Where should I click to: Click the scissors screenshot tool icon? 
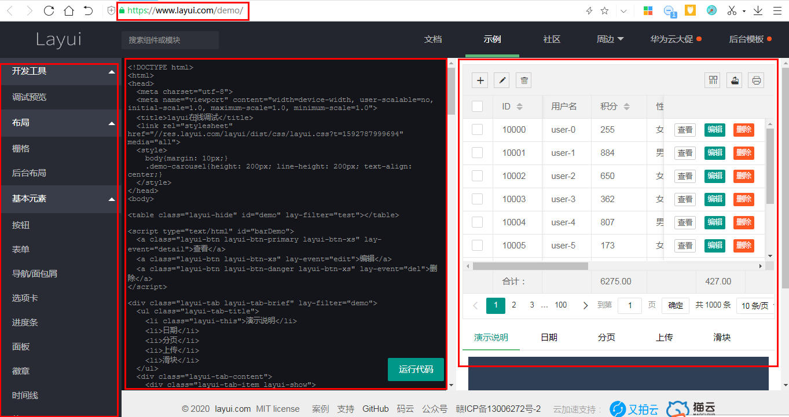tap(732, 10)
